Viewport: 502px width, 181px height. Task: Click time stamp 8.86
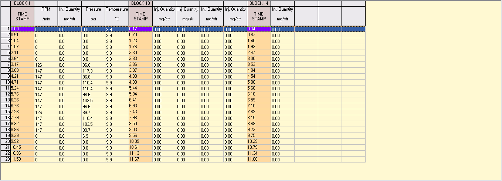22,130
